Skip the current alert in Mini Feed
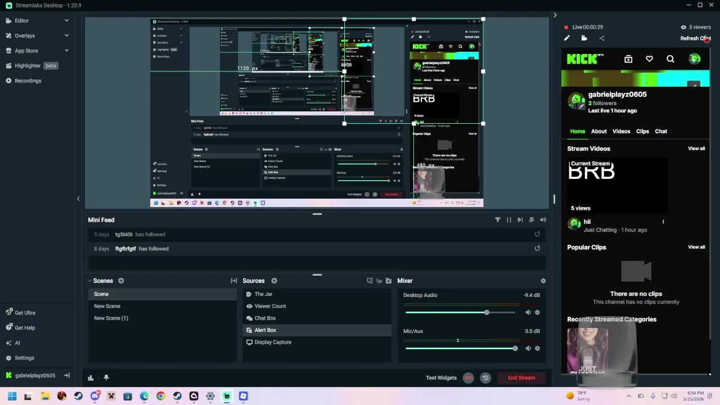 coord(520,220)
